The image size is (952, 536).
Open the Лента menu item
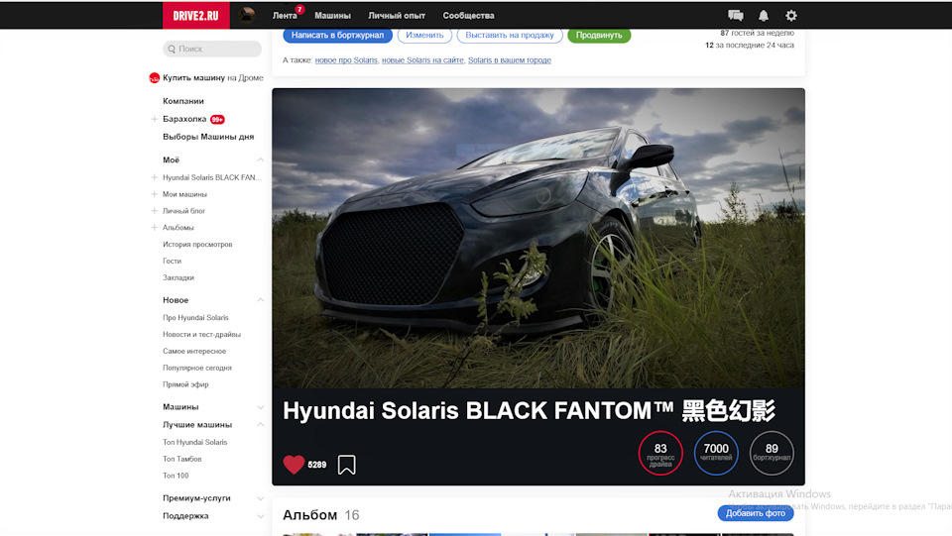point(285,16)
